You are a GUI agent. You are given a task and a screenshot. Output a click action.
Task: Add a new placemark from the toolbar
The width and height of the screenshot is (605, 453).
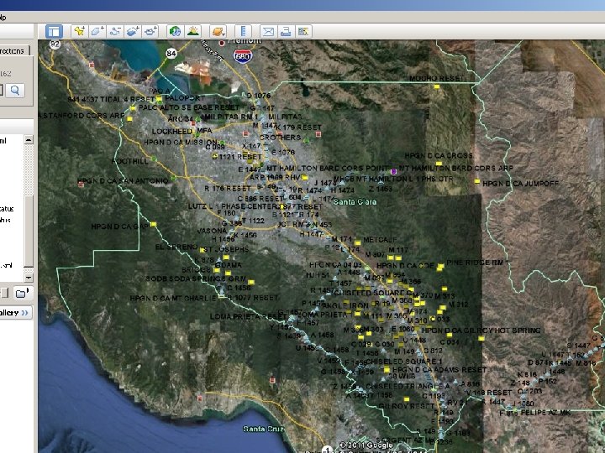[x=80, y=32]
